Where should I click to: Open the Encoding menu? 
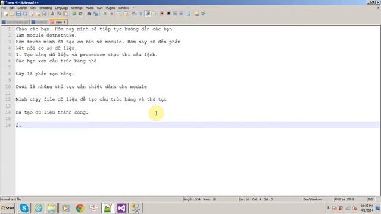point(45,8)
